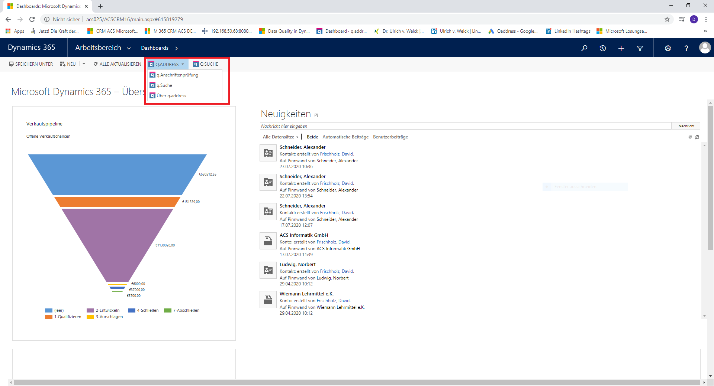Refresh the Neuigkeiten feed
714x386 pixels.
point(697,137)
